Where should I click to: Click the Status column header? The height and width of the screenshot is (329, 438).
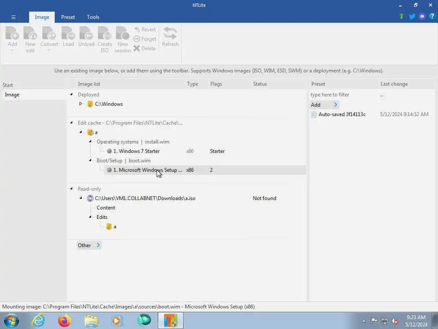point(260,84)
